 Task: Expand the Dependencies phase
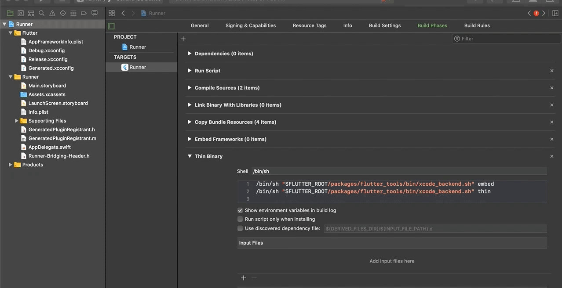pyautogui.click(x=190, y=54)
